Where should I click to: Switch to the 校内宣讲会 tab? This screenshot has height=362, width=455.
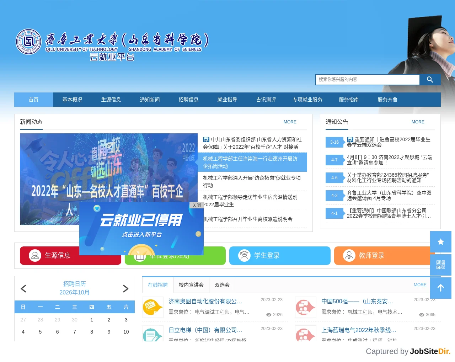pos(191,285)
